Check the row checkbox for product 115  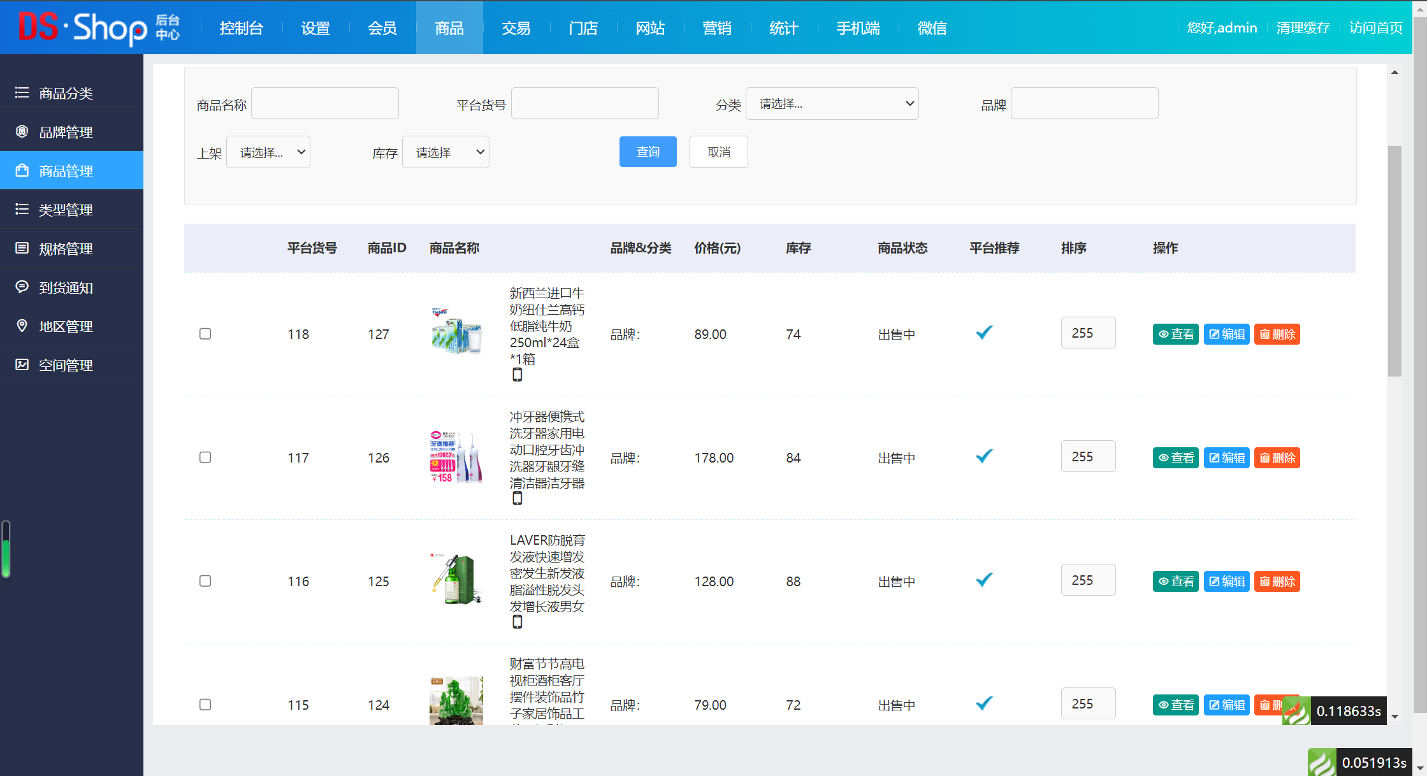[205, 705]
